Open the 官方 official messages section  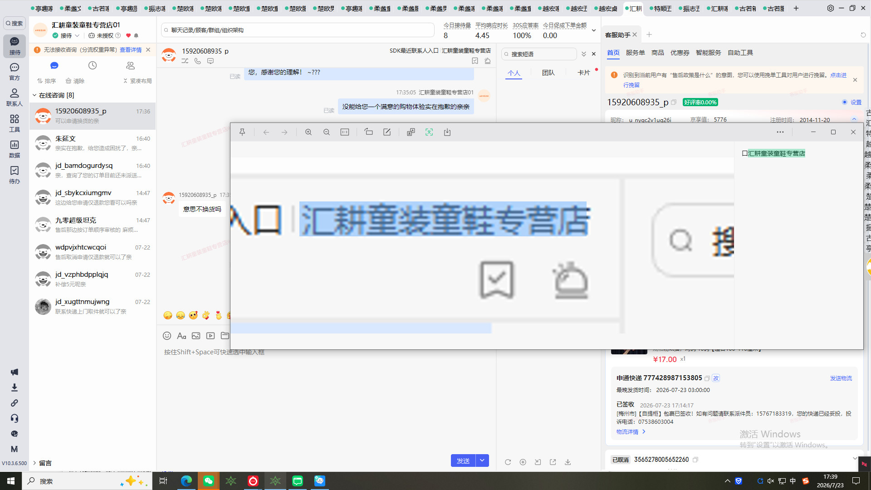tap(15, 72)
